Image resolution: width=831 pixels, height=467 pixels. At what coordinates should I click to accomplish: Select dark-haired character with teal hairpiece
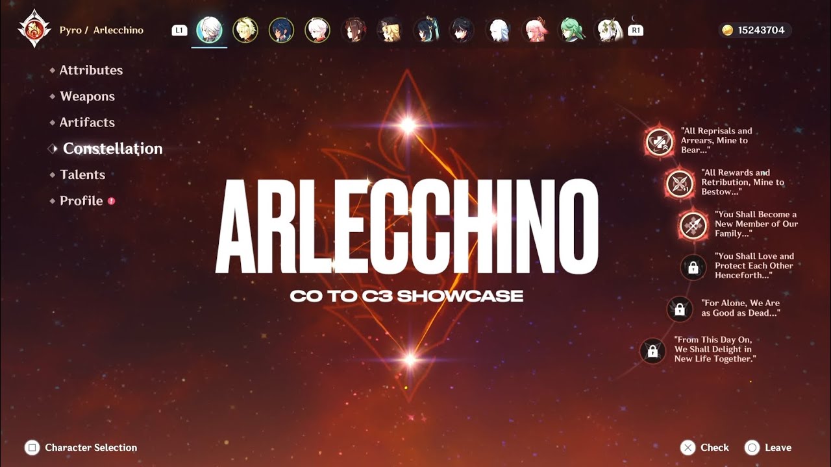click(x=426, y=30)
